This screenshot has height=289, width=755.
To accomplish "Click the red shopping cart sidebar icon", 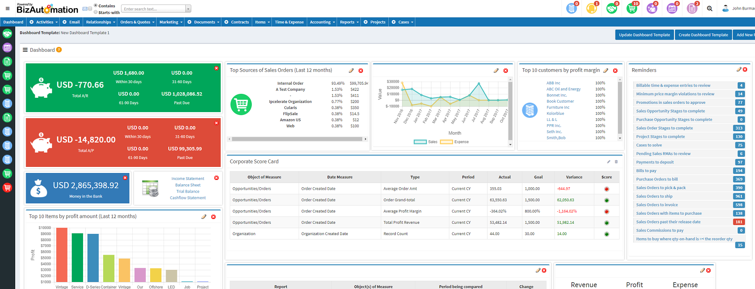I will (x=7, y=188).
